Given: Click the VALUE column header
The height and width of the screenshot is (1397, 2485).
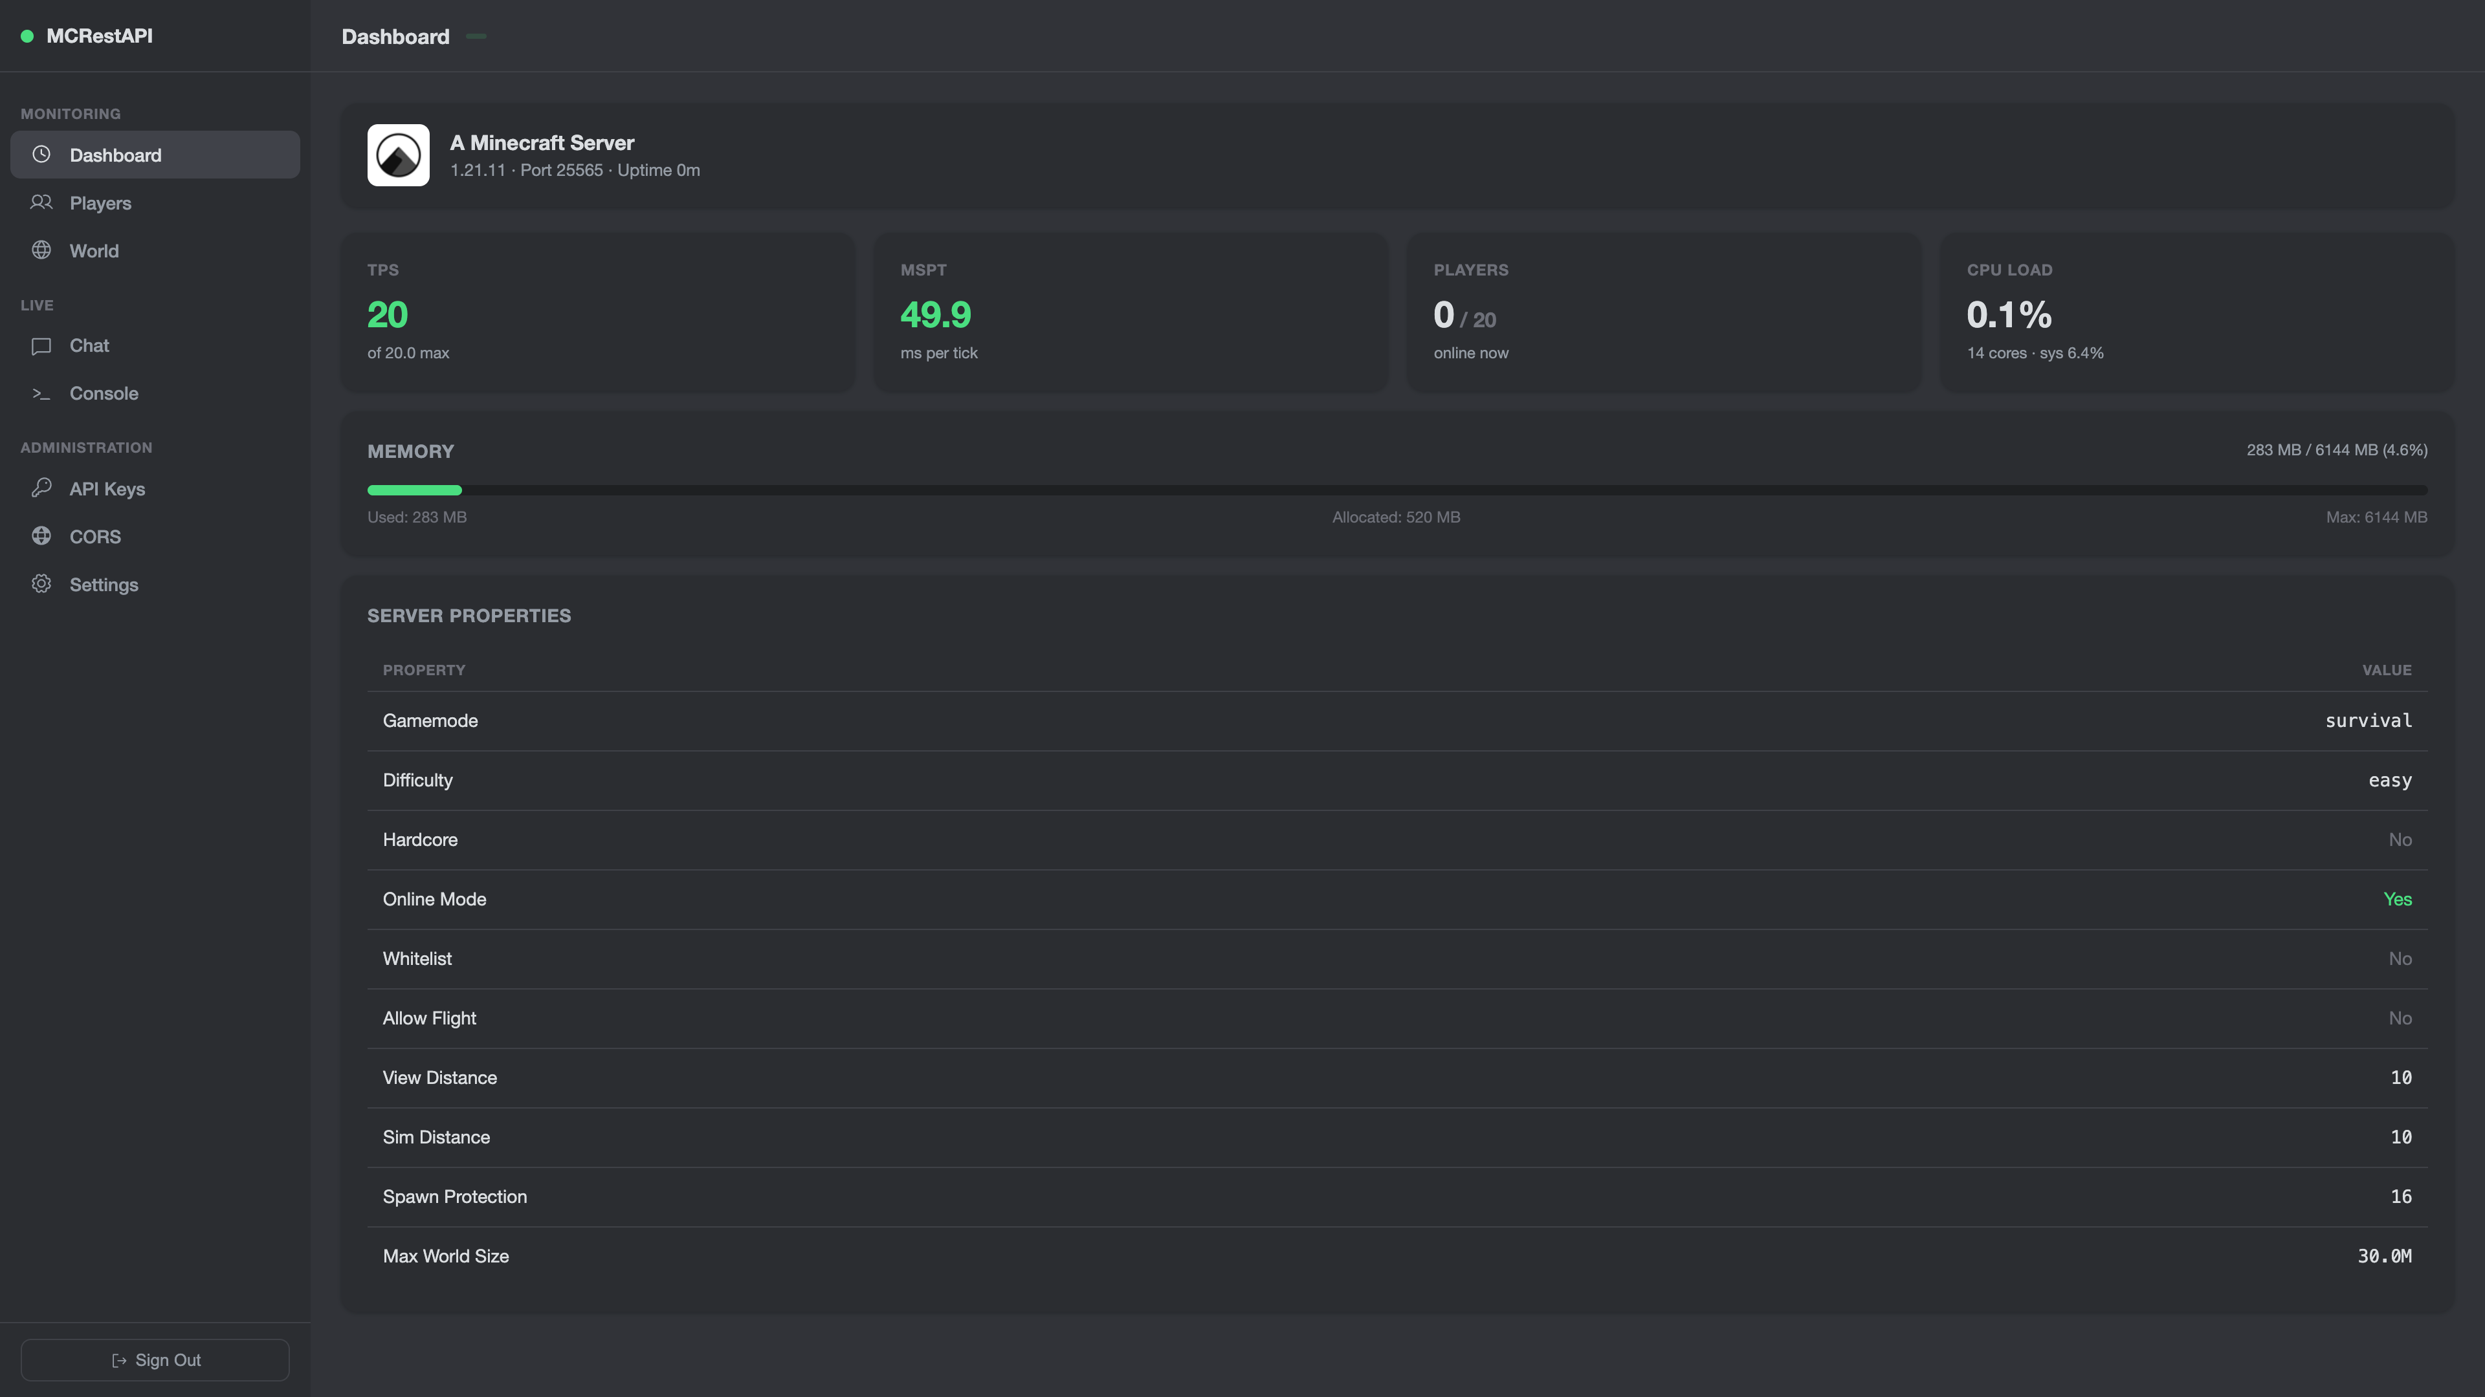Looking at the screenshot, I should 2387,670.
